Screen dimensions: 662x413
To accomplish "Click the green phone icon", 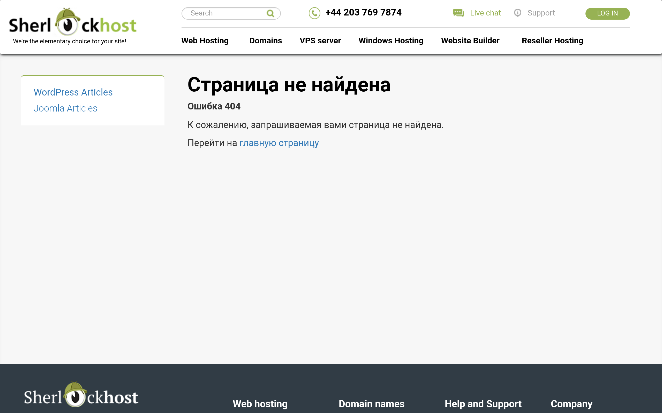I will point(314,13).
